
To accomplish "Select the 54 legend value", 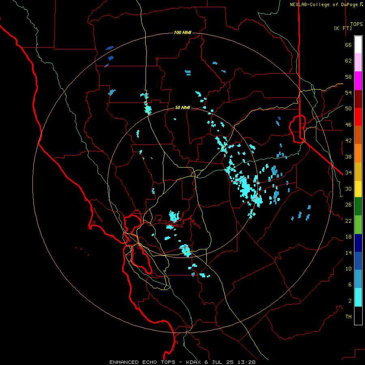I will [348, 92].
